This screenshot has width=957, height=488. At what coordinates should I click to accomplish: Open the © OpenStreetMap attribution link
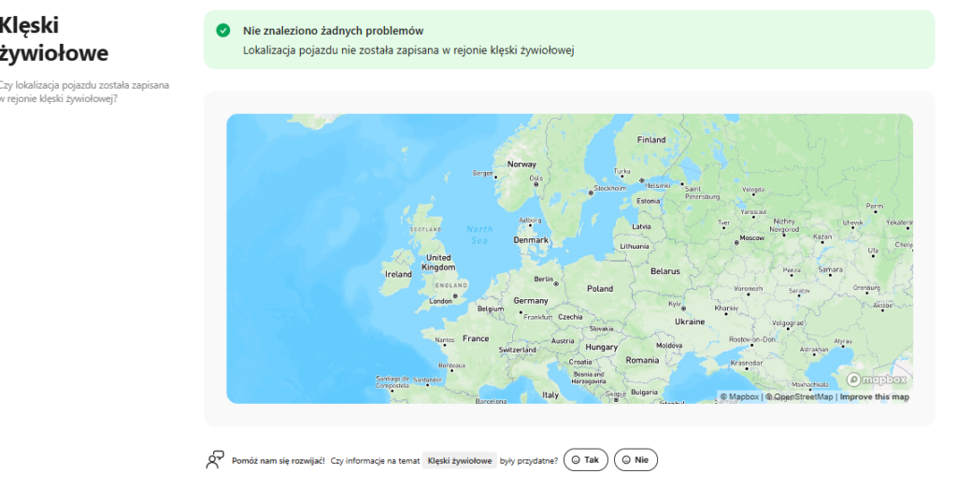(x=800, y=397)
